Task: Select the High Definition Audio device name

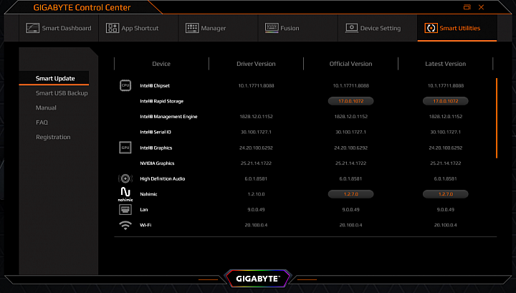Action: 163,178
